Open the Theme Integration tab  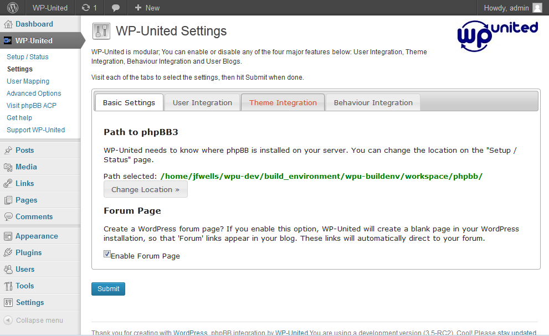[283, 102]
